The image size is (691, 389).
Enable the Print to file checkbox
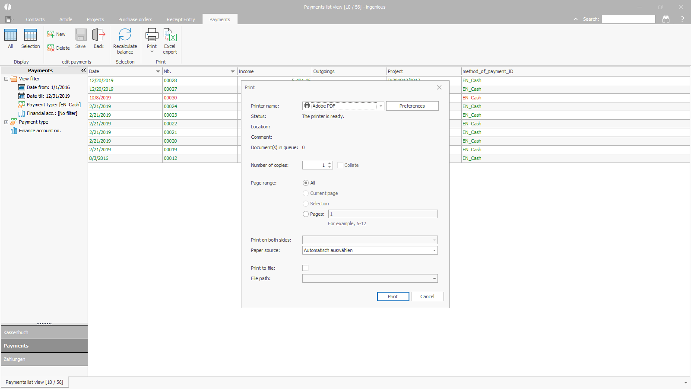tap(305, 268)
